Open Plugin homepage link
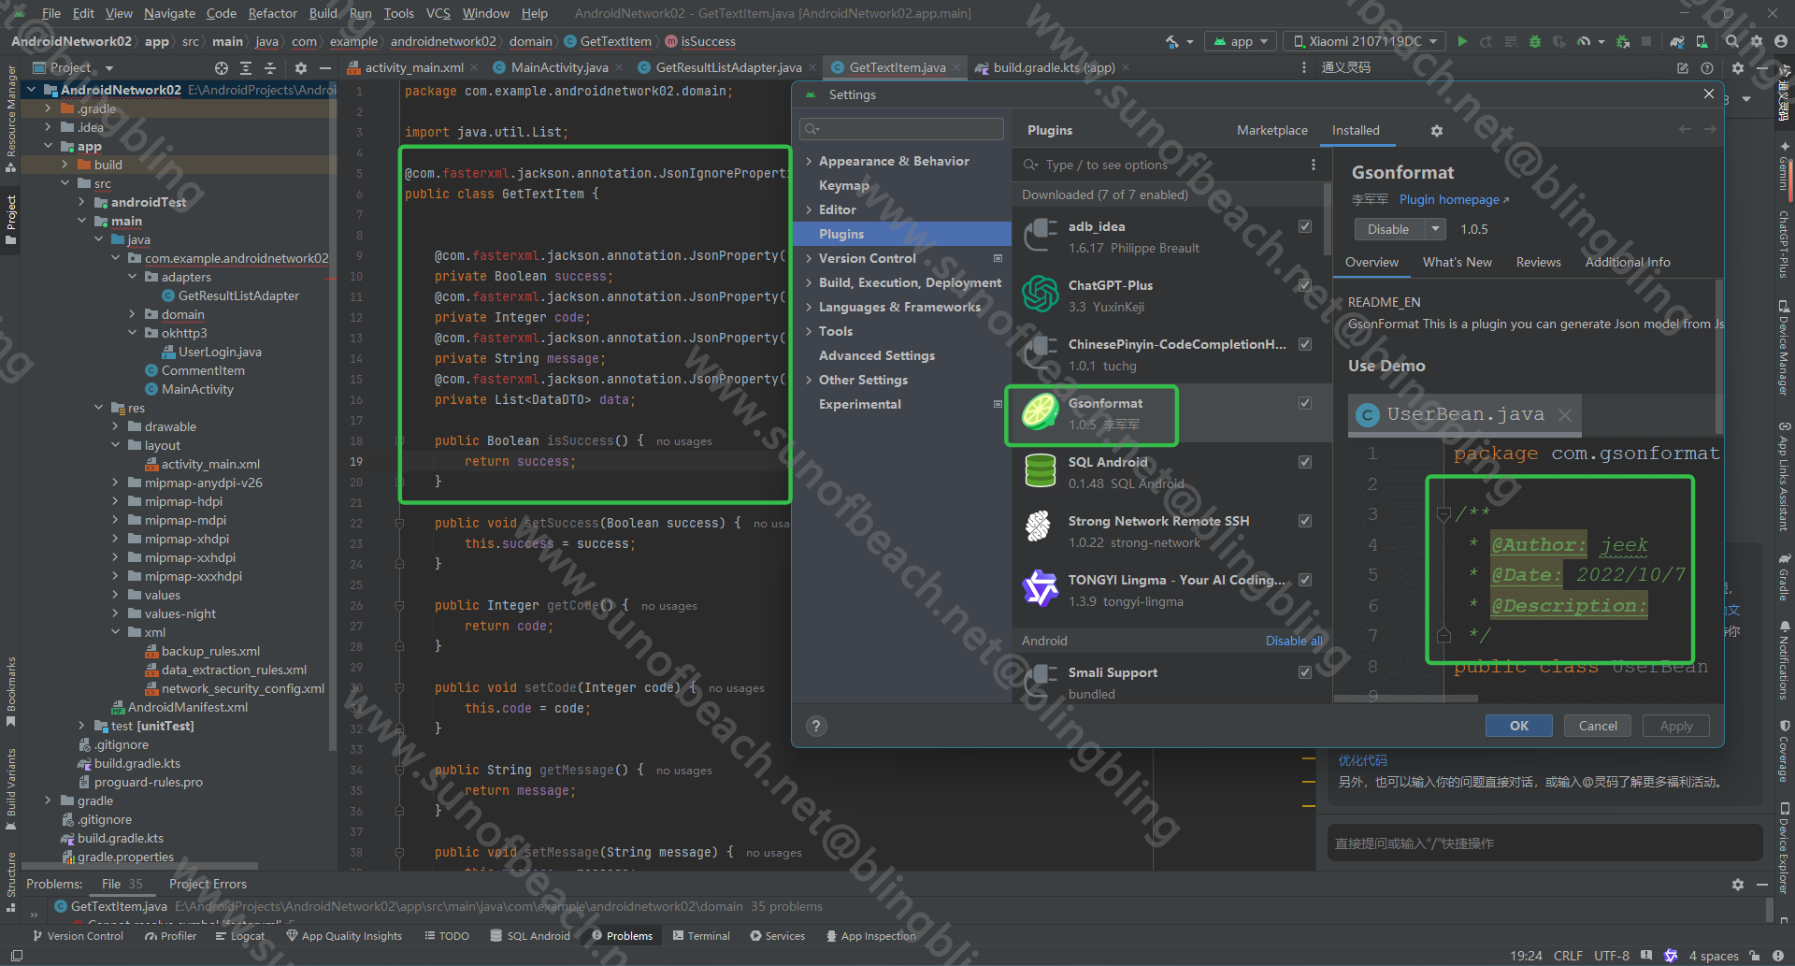Screen dimensions: 1795x966 1454,199
